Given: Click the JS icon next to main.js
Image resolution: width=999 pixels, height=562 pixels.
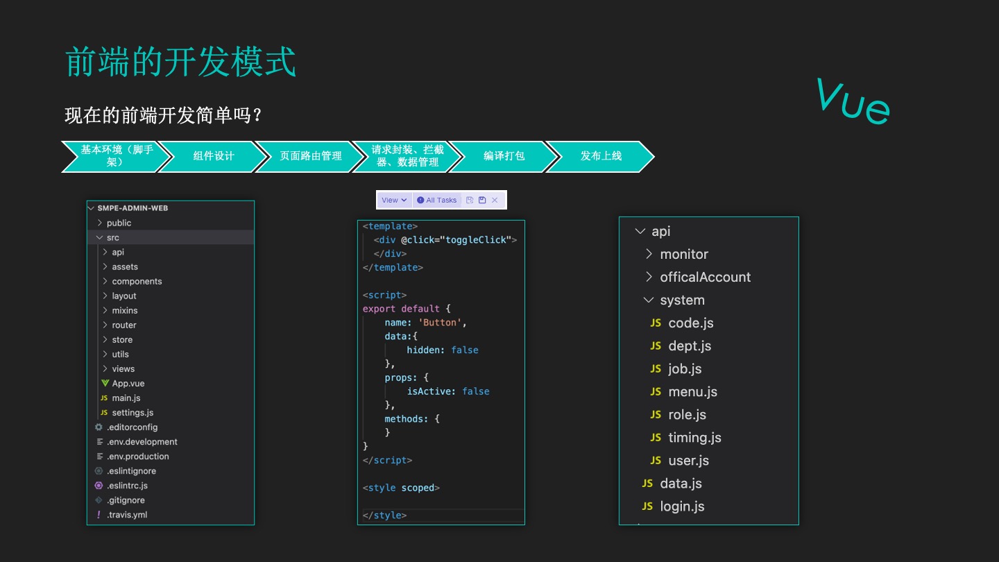Looking at the screenshot, I should click(x=104, y=398).
